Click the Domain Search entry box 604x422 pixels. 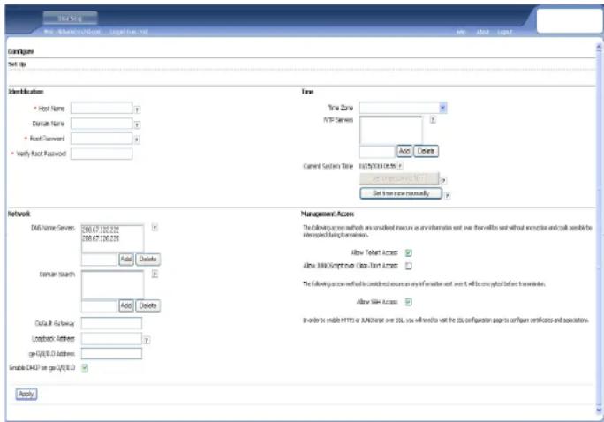coord(99,306)
